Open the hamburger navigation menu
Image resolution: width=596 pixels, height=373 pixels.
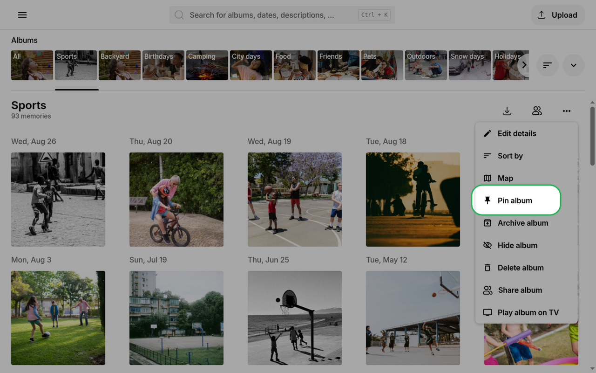[x=22, y=15]
